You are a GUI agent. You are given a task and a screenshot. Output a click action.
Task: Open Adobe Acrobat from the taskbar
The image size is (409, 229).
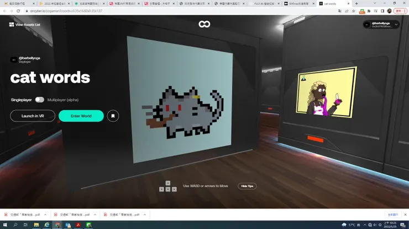(x=78, y=225)
